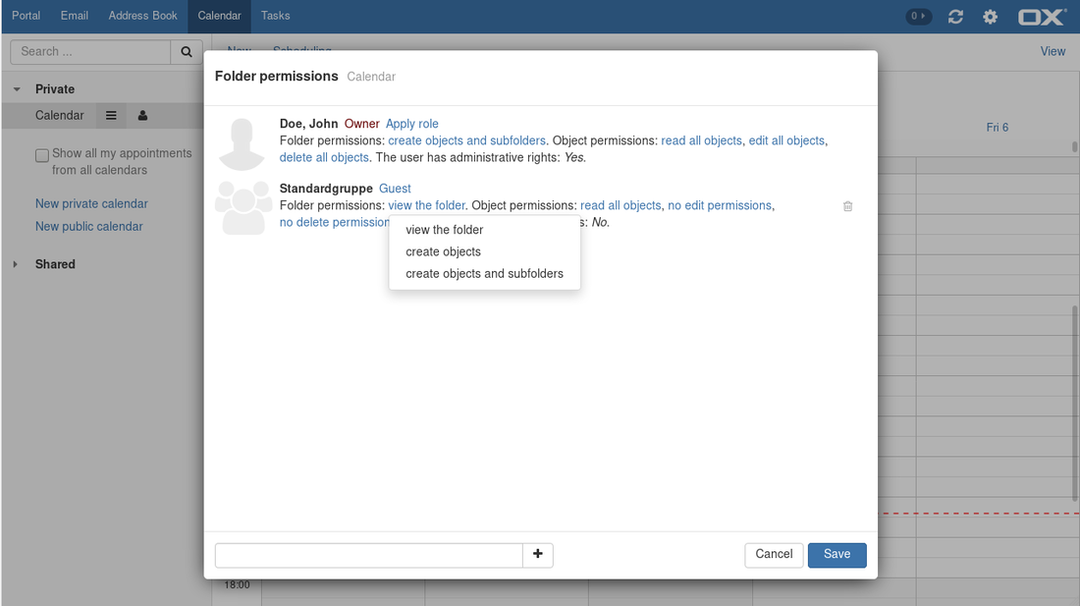Viewport: 1080px width, 606px height.
Task: Click the OX logo
Action: pyautogui.click(x=1042, y=17)
